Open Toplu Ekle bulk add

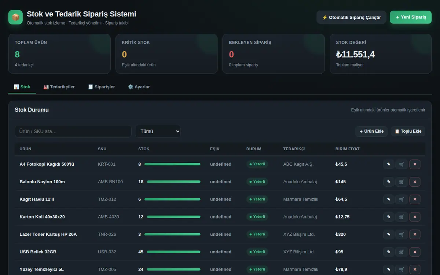pyautogui.click(x=408, y=131)
